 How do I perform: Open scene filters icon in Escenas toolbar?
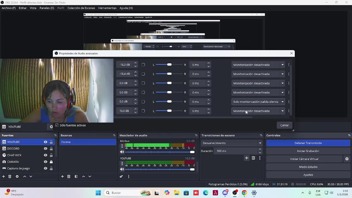pos(76,177)
